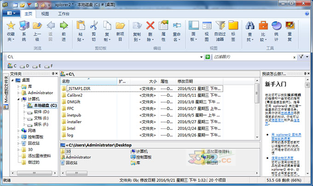The width and height of the screenshot is (313, 186).
Task: Collapse the 桌面 tree node
Action: [x=12, y=80]
